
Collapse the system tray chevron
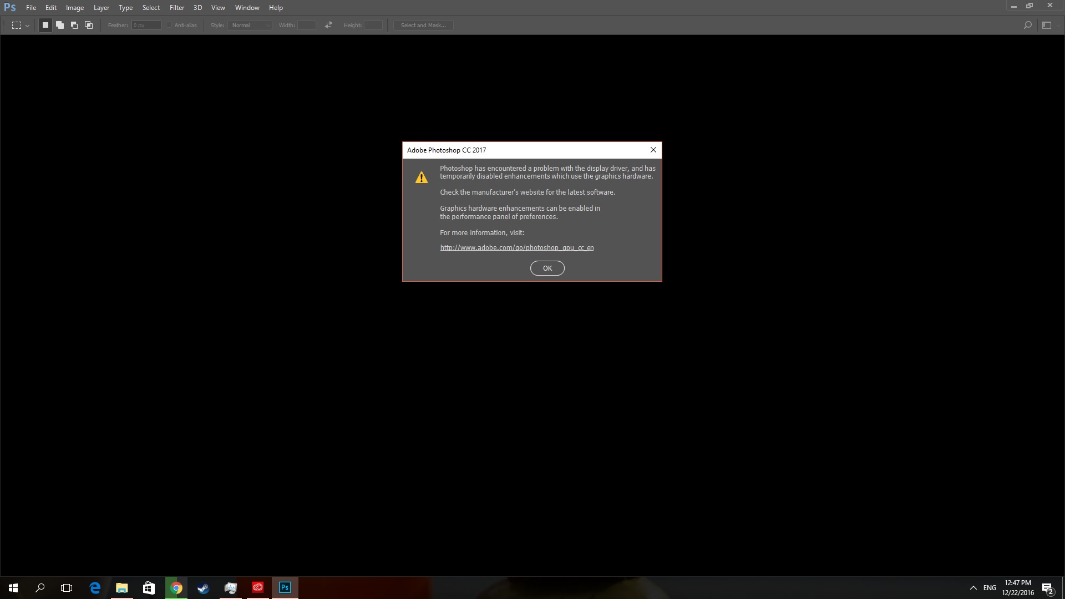tap(973, 587)
